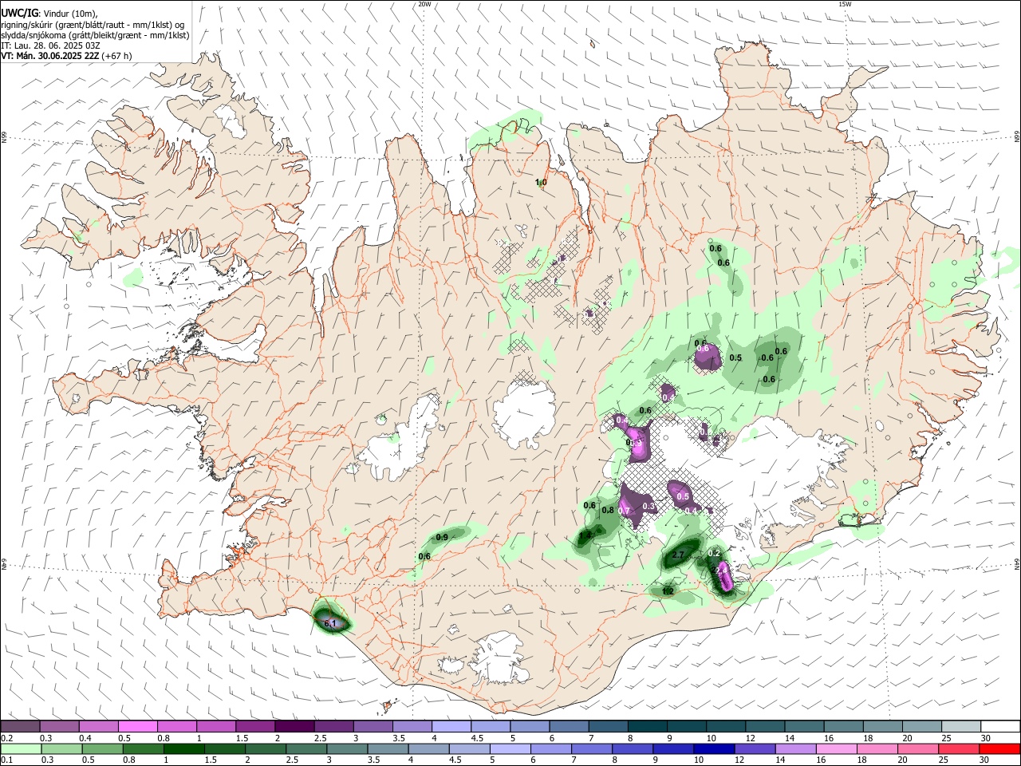Click the upper-row purple swatch between 1.5 and 2
This screenshot has width=1021, height=766.
click(255, 726)
